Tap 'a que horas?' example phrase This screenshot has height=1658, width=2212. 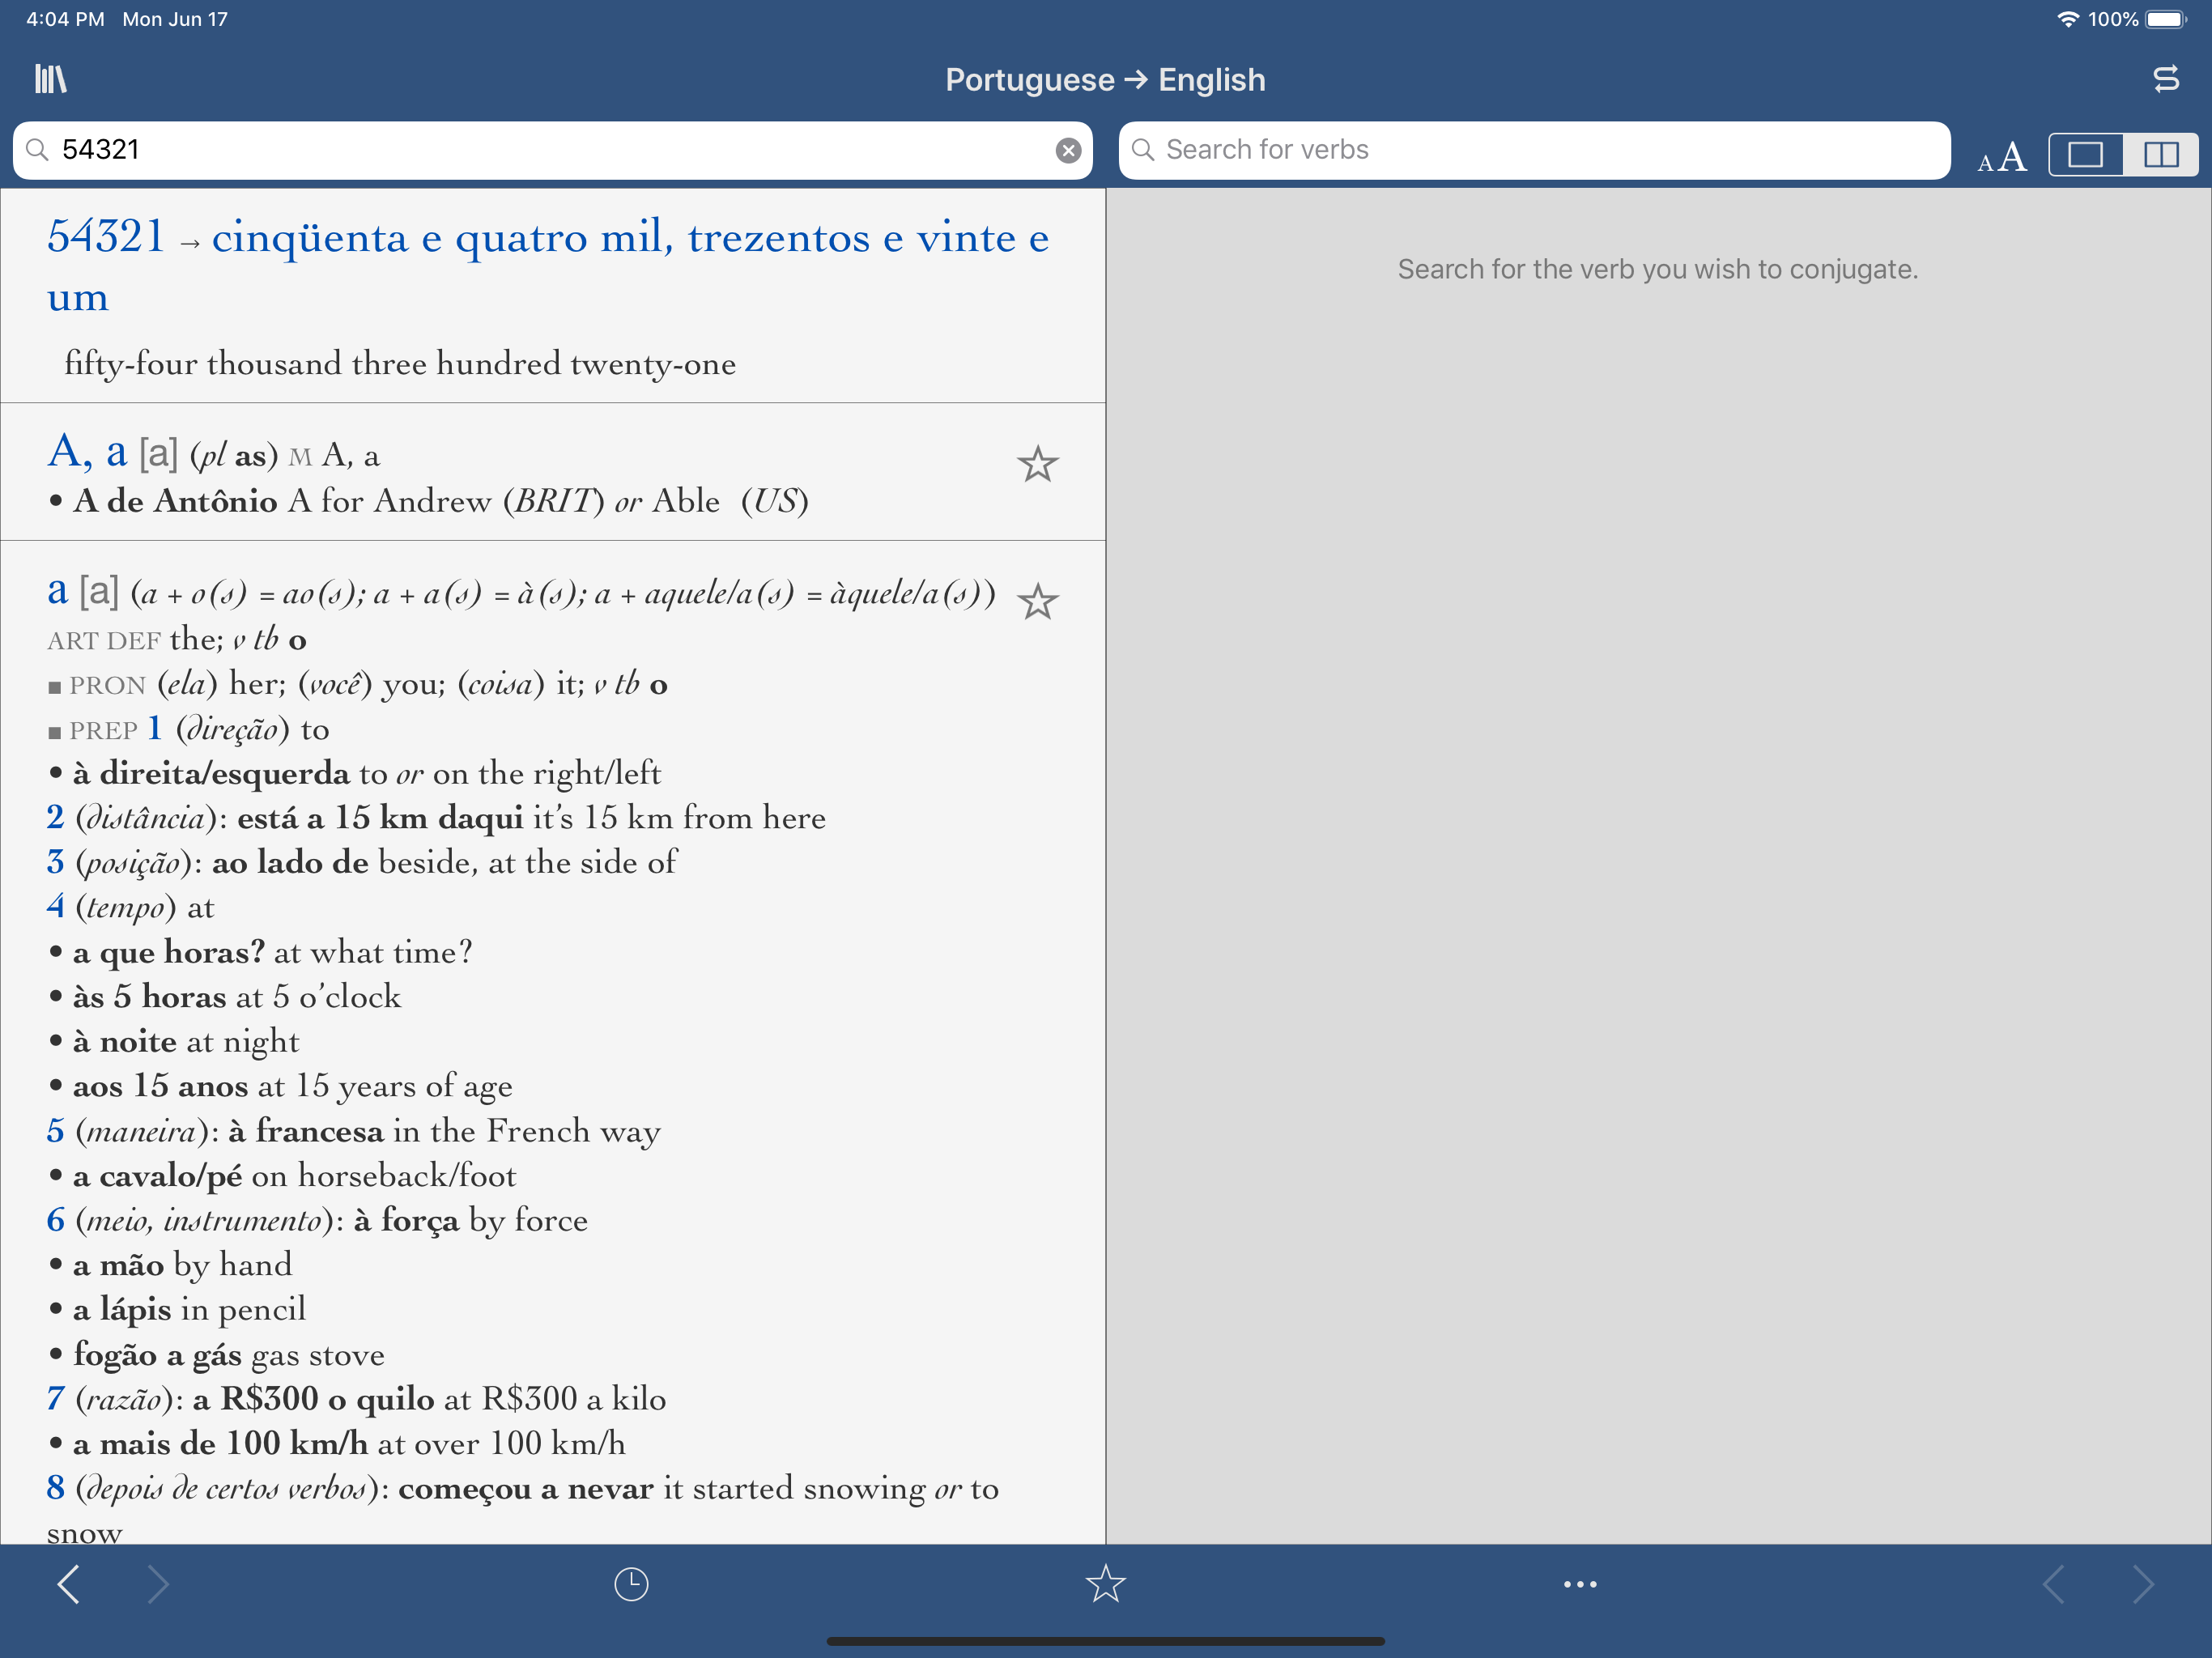(x=169, y=952)
